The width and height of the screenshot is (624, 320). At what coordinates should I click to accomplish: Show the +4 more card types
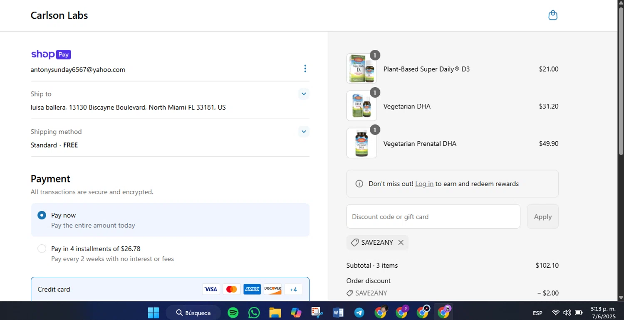293,289
